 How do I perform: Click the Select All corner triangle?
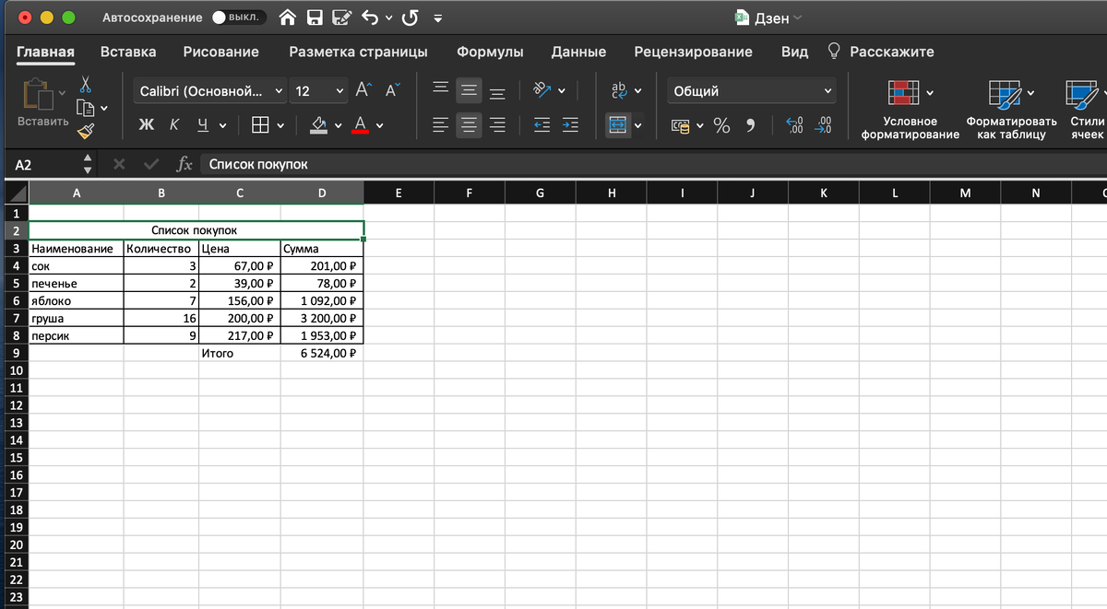16,193
